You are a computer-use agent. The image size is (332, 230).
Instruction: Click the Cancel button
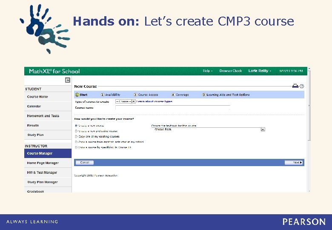point(85,162)
